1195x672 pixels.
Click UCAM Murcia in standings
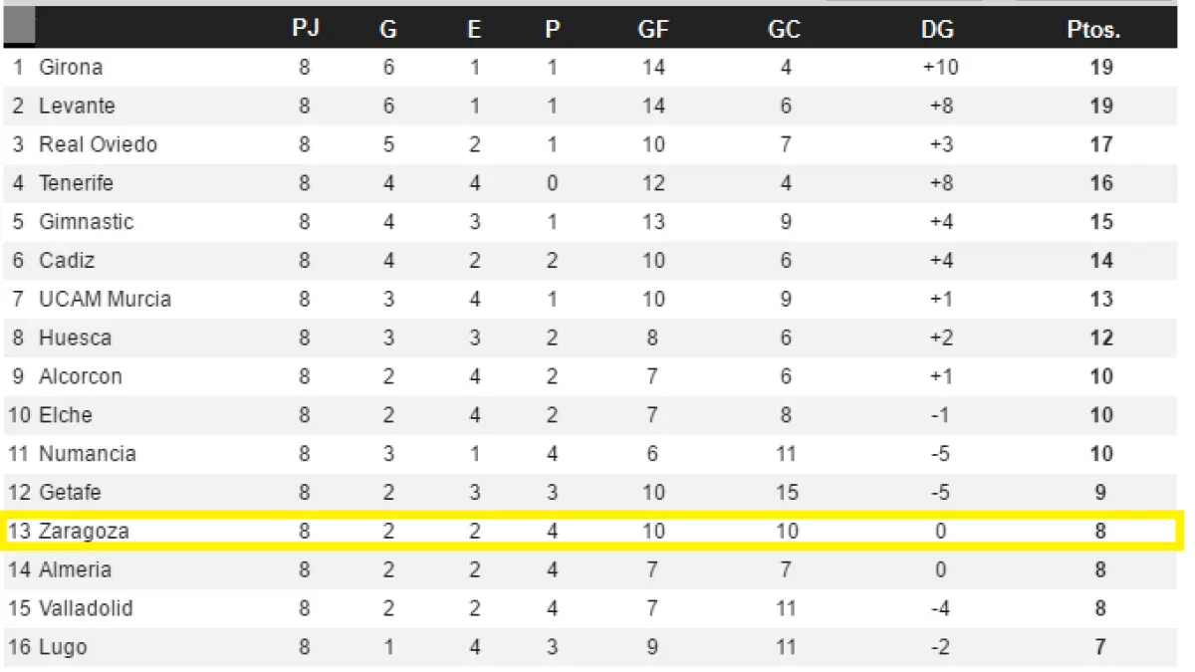tap(105, 300)
